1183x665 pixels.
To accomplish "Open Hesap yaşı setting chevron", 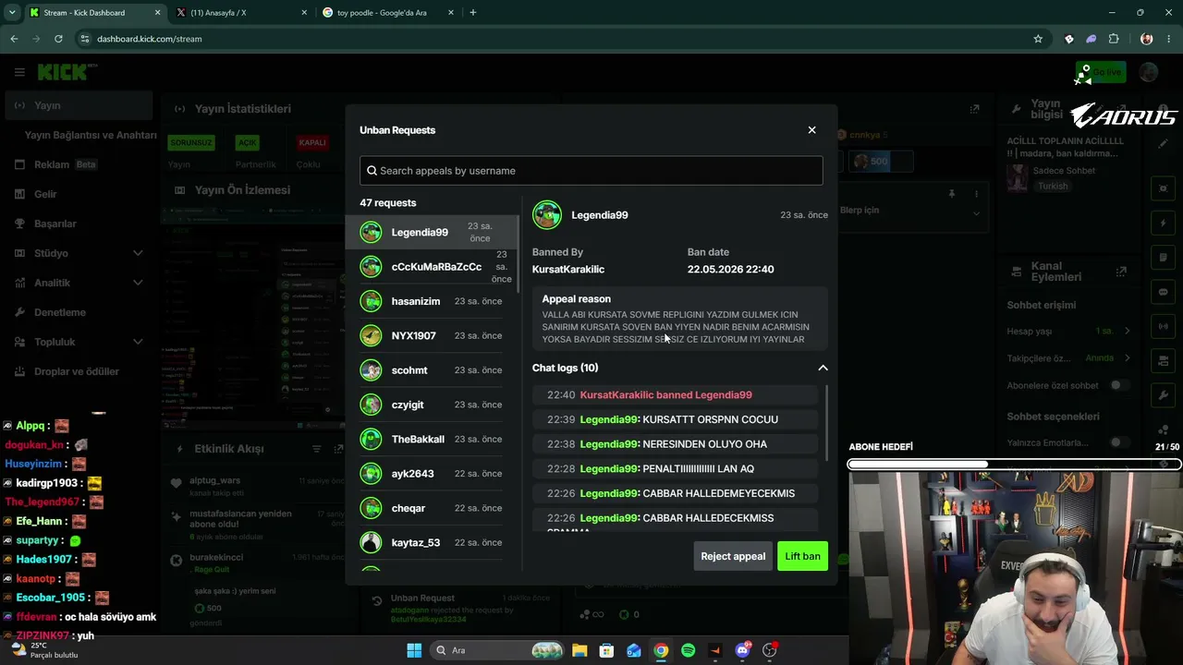I will coord(1128,331).
